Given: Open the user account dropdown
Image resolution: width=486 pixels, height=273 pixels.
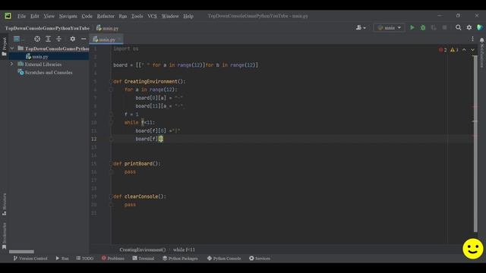Looking at the screenshot, I should click(x=361, y=28).
